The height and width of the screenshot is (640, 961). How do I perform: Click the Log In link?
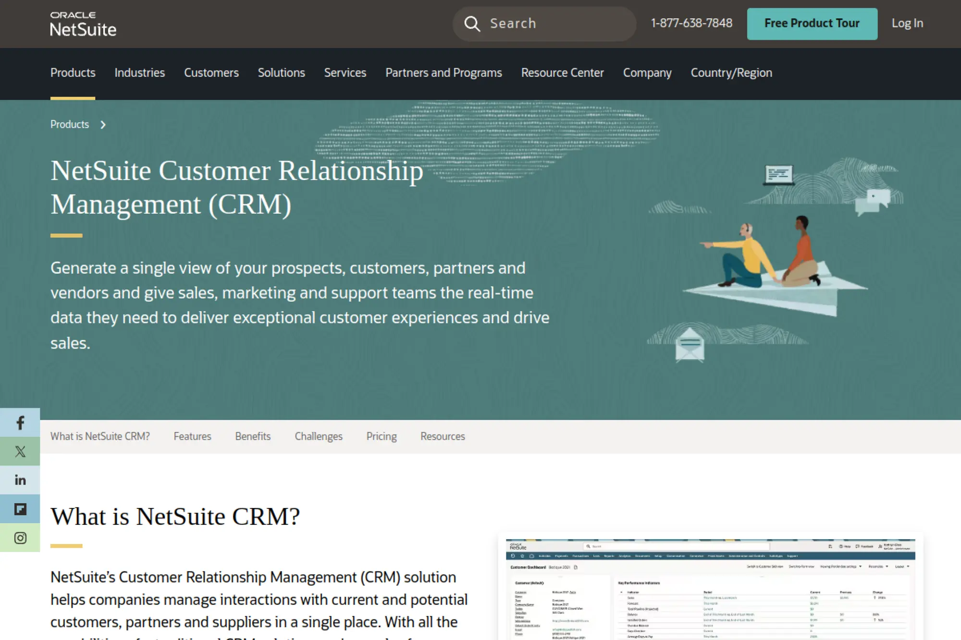907,24
